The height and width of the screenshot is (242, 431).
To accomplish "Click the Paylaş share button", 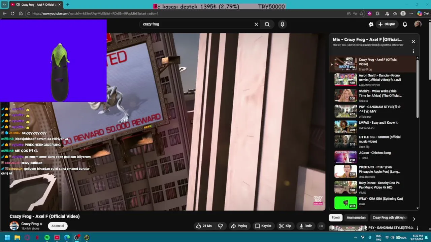I will point(239,226).
